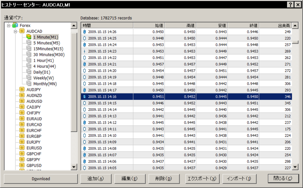This screenshot has height=188, width=303.
Task: Click the symbol tree scrollbar thumb
Action: pos(74,82)
